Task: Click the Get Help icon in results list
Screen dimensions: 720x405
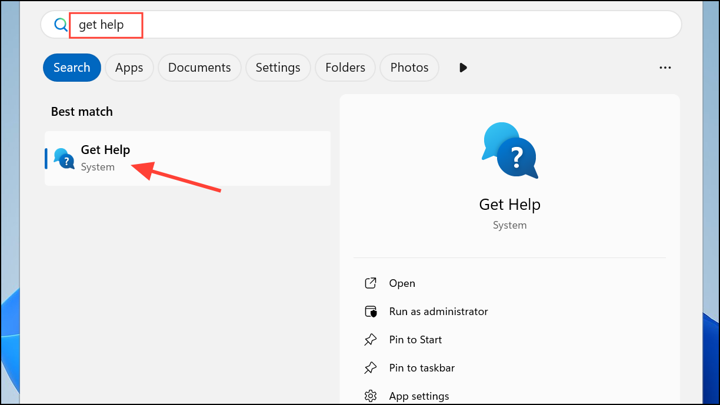Action: pos(64,158)
